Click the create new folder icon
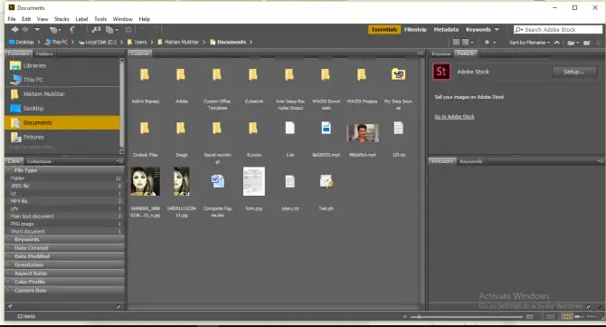606x327 pixels. point(587,43)
